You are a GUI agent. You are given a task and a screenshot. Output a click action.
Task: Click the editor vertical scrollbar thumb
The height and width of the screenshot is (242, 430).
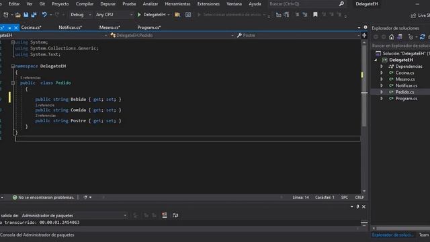coord(364,85)
